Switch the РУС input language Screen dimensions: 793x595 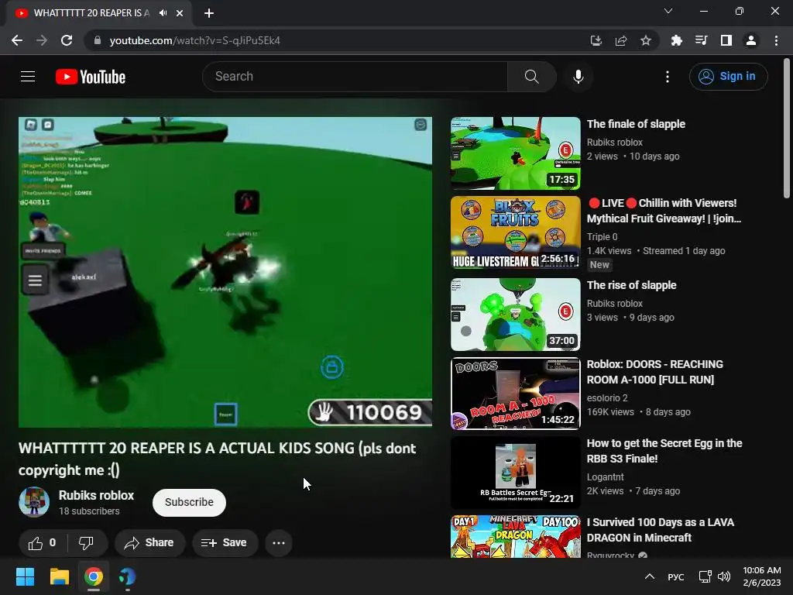675,576
